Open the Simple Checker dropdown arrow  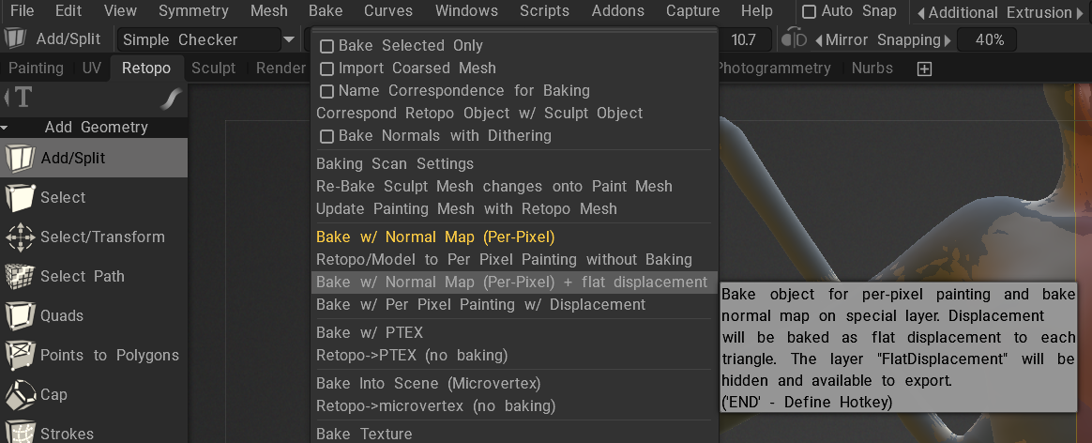click(292, 40)
